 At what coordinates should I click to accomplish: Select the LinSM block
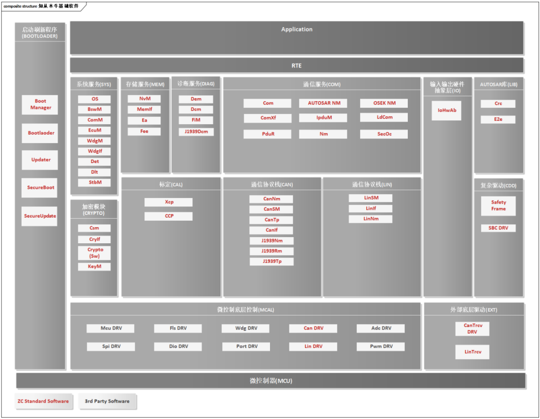tap(371, 198)
